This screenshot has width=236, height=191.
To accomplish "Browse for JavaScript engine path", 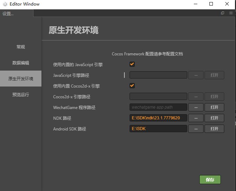I will tap(196, 75).
